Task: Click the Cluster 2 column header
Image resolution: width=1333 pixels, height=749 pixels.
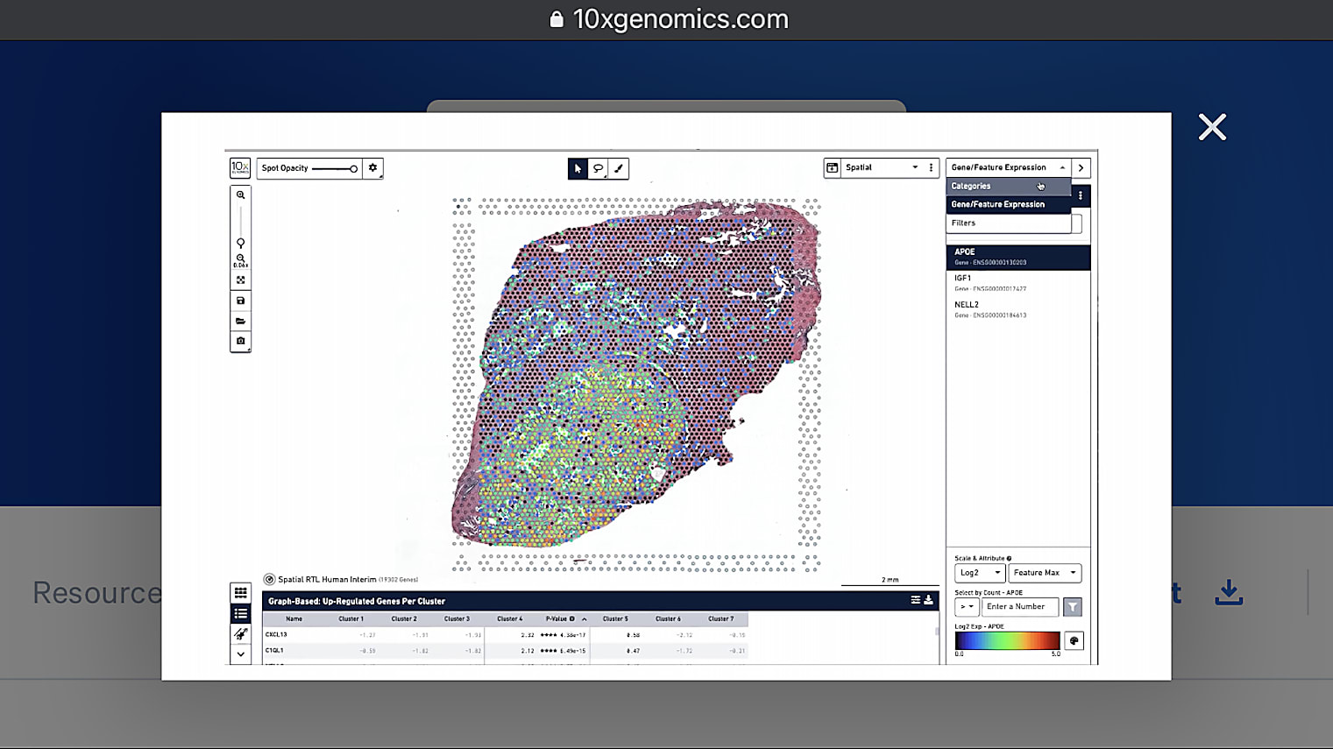Action: (x=404, y=619)
